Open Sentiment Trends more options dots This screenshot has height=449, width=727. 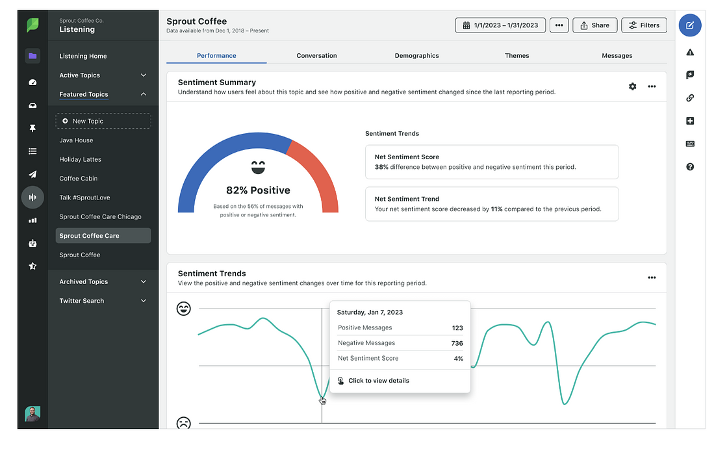click(652, 277)
